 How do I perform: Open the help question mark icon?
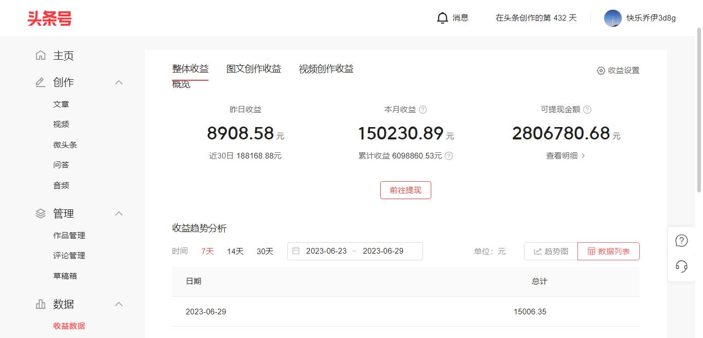click(x=681, y=240)
